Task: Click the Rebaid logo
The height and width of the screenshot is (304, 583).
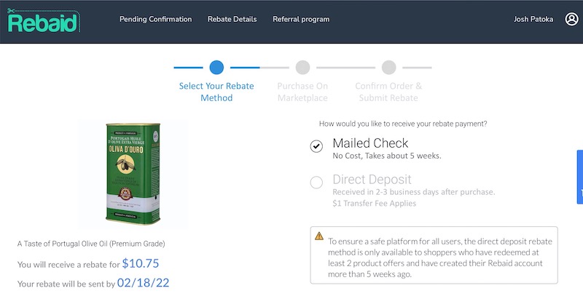Action: [x=43, y=21]
